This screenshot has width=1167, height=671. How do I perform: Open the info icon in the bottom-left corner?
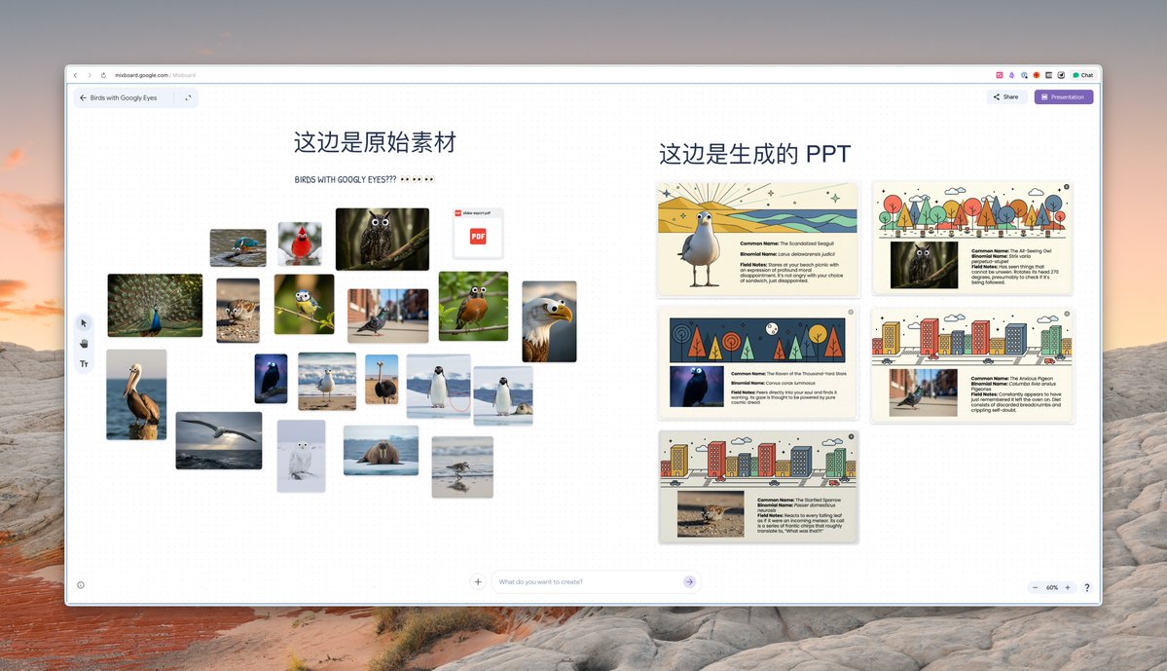point(80,584)
